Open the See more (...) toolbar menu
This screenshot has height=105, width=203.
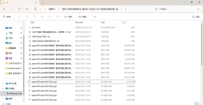point(95,17)
